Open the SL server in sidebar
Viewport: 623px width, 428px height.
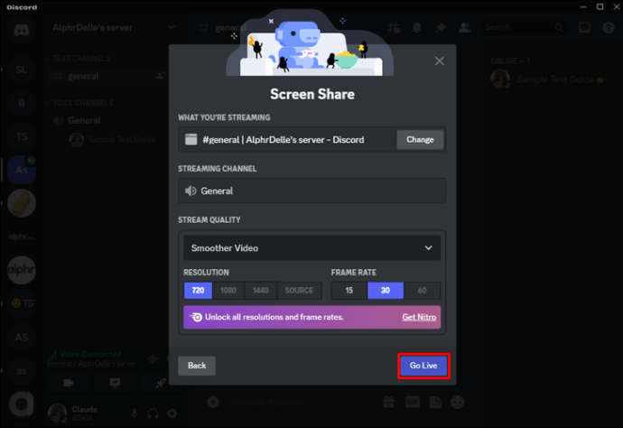tap(22, 70)
